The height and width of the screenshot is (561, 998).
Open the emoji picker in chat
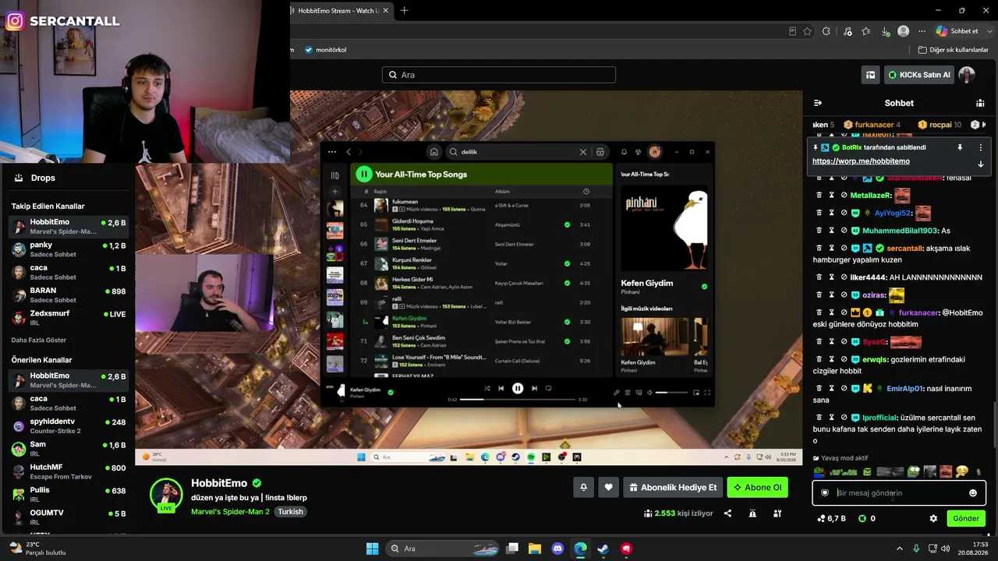click(x=973, y=492)
